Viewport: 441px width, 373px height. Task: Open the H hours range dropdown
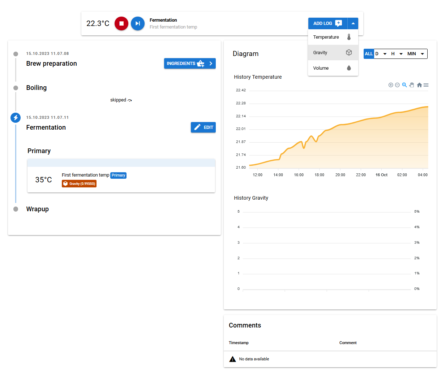pos(397,54)
